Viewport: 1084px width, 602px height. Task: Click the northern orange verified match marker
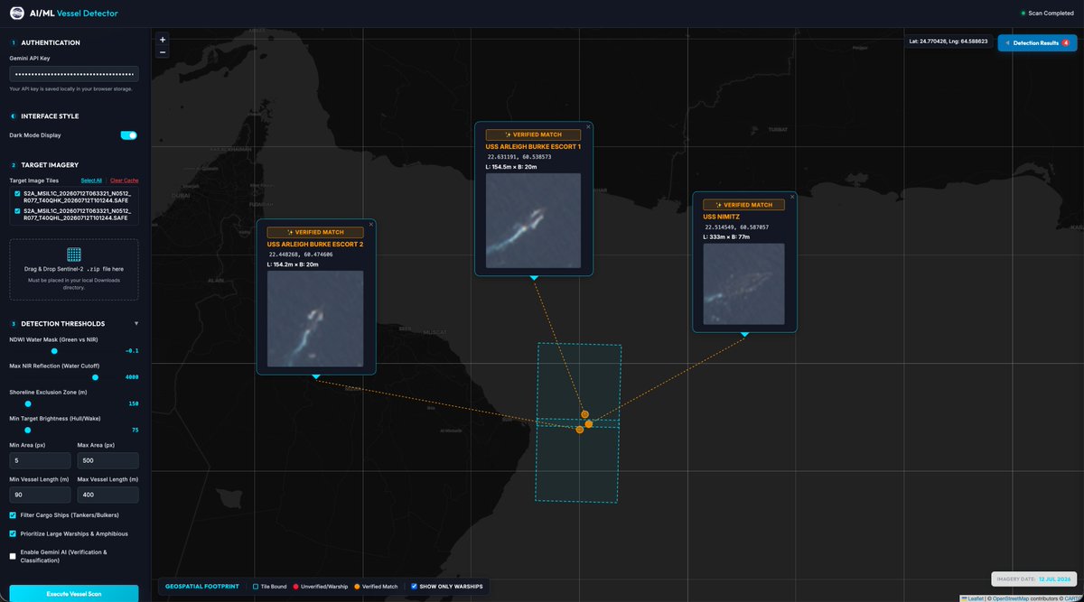click(584, 414)
